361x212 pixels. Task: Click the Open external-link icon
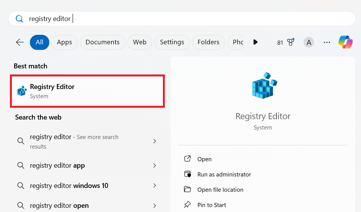(x=187, y=159)
